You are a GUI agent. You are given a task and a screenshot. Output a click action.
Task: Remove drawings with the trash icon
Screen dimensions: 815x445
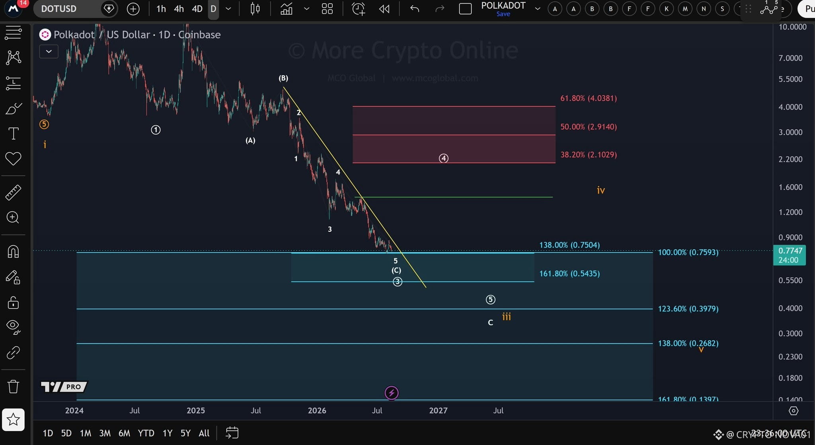[13, 387]
